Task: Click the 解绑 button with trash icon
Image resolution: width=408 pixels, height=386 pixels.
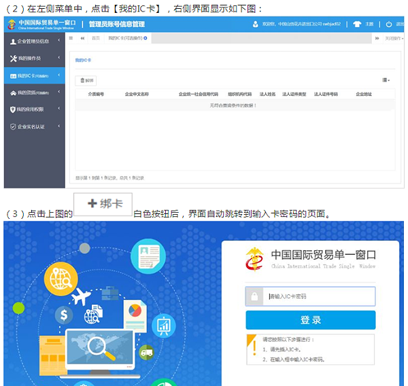Action: (x=86, y=80)
